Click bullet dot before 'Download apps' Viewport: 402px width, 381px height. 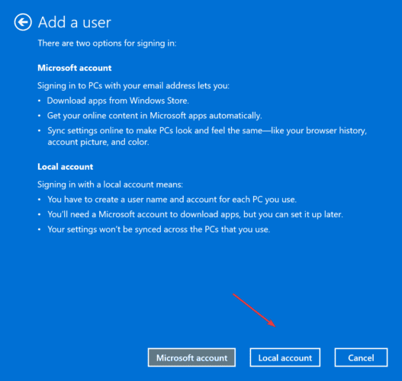pyautogui.click(x=39, y=101)
